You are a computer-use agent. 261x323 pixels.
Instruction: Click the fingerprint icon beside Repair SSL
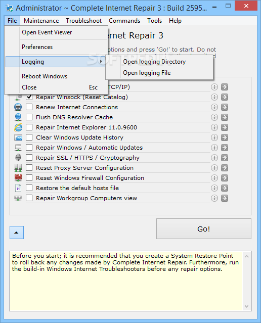pos(18,158)
